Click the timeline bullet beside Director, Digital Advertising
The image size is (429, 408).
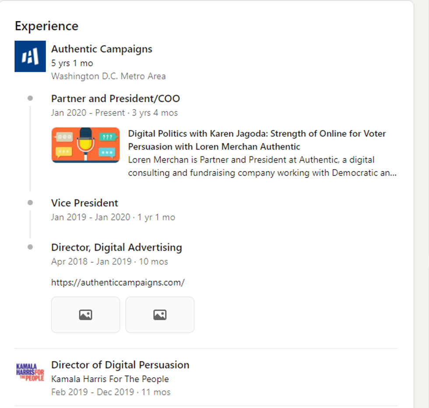coord(30,247)
